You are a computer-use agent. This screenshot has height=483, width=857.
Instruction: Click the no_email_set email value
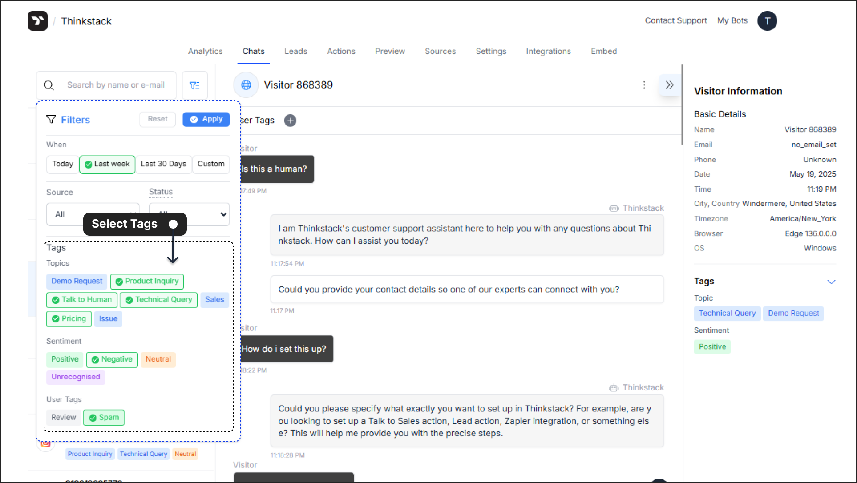coord(813,145)
